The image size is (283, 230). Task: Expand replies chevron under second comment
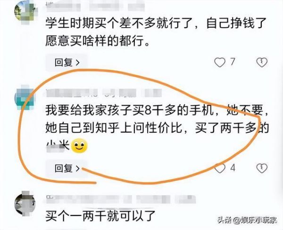pos(78,168)
